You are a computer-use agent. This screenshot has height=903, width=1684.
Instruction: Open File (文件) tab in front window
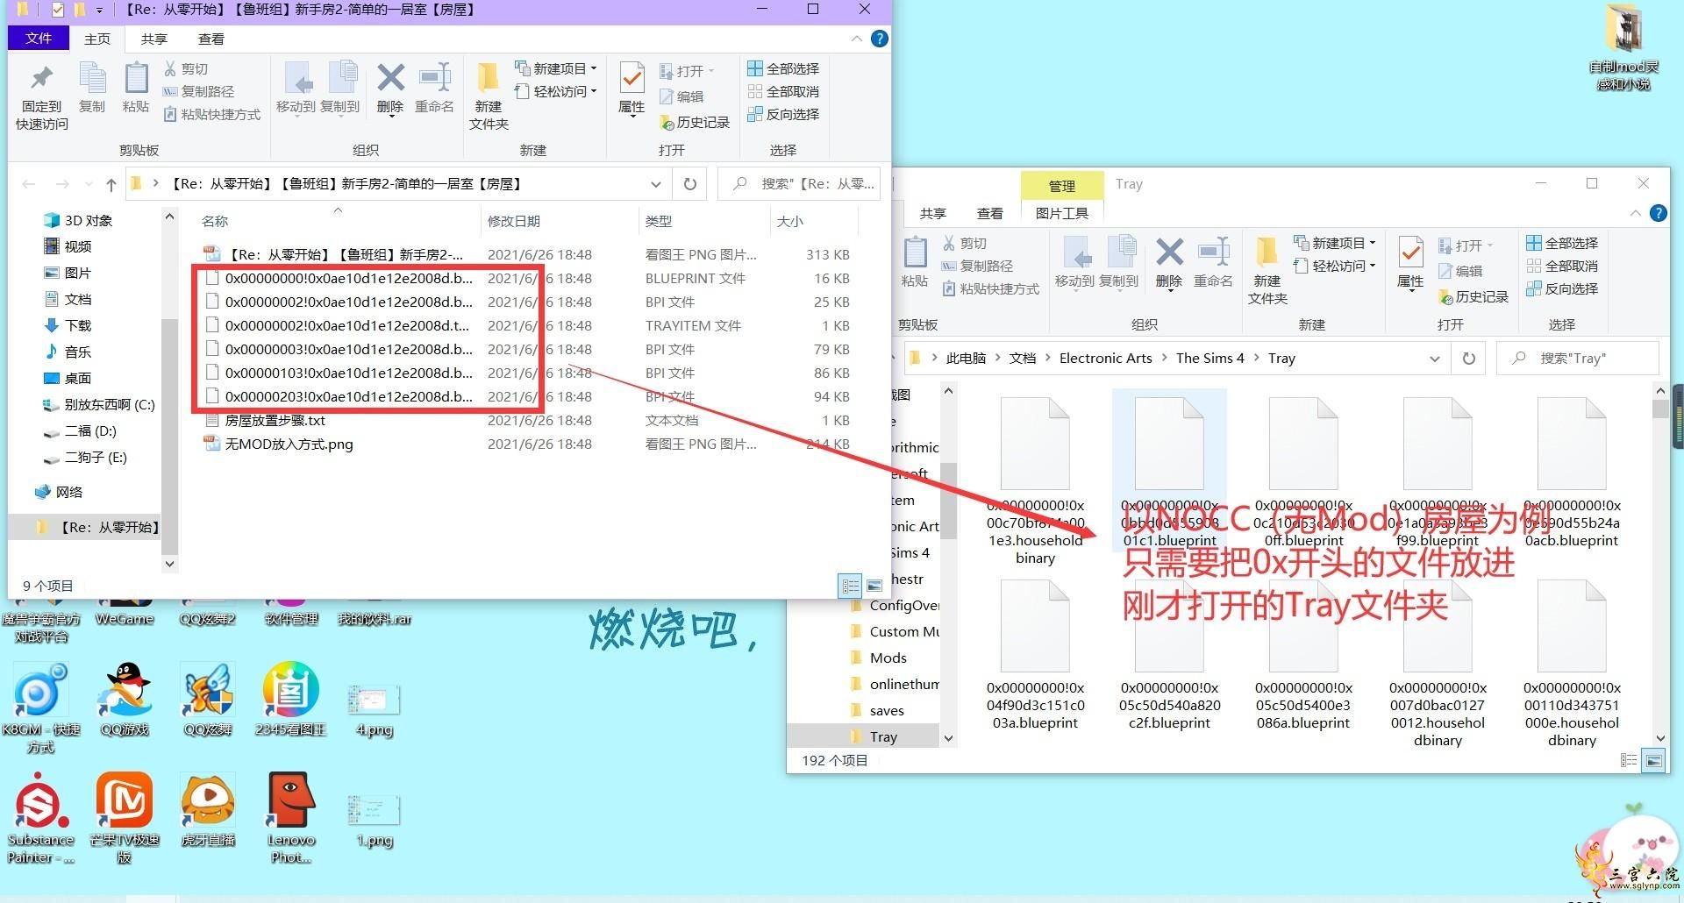38,39
